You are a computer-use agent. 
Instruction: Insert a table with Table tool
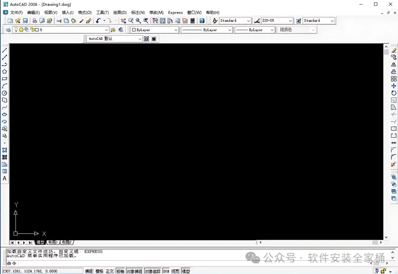coord(4,172)
